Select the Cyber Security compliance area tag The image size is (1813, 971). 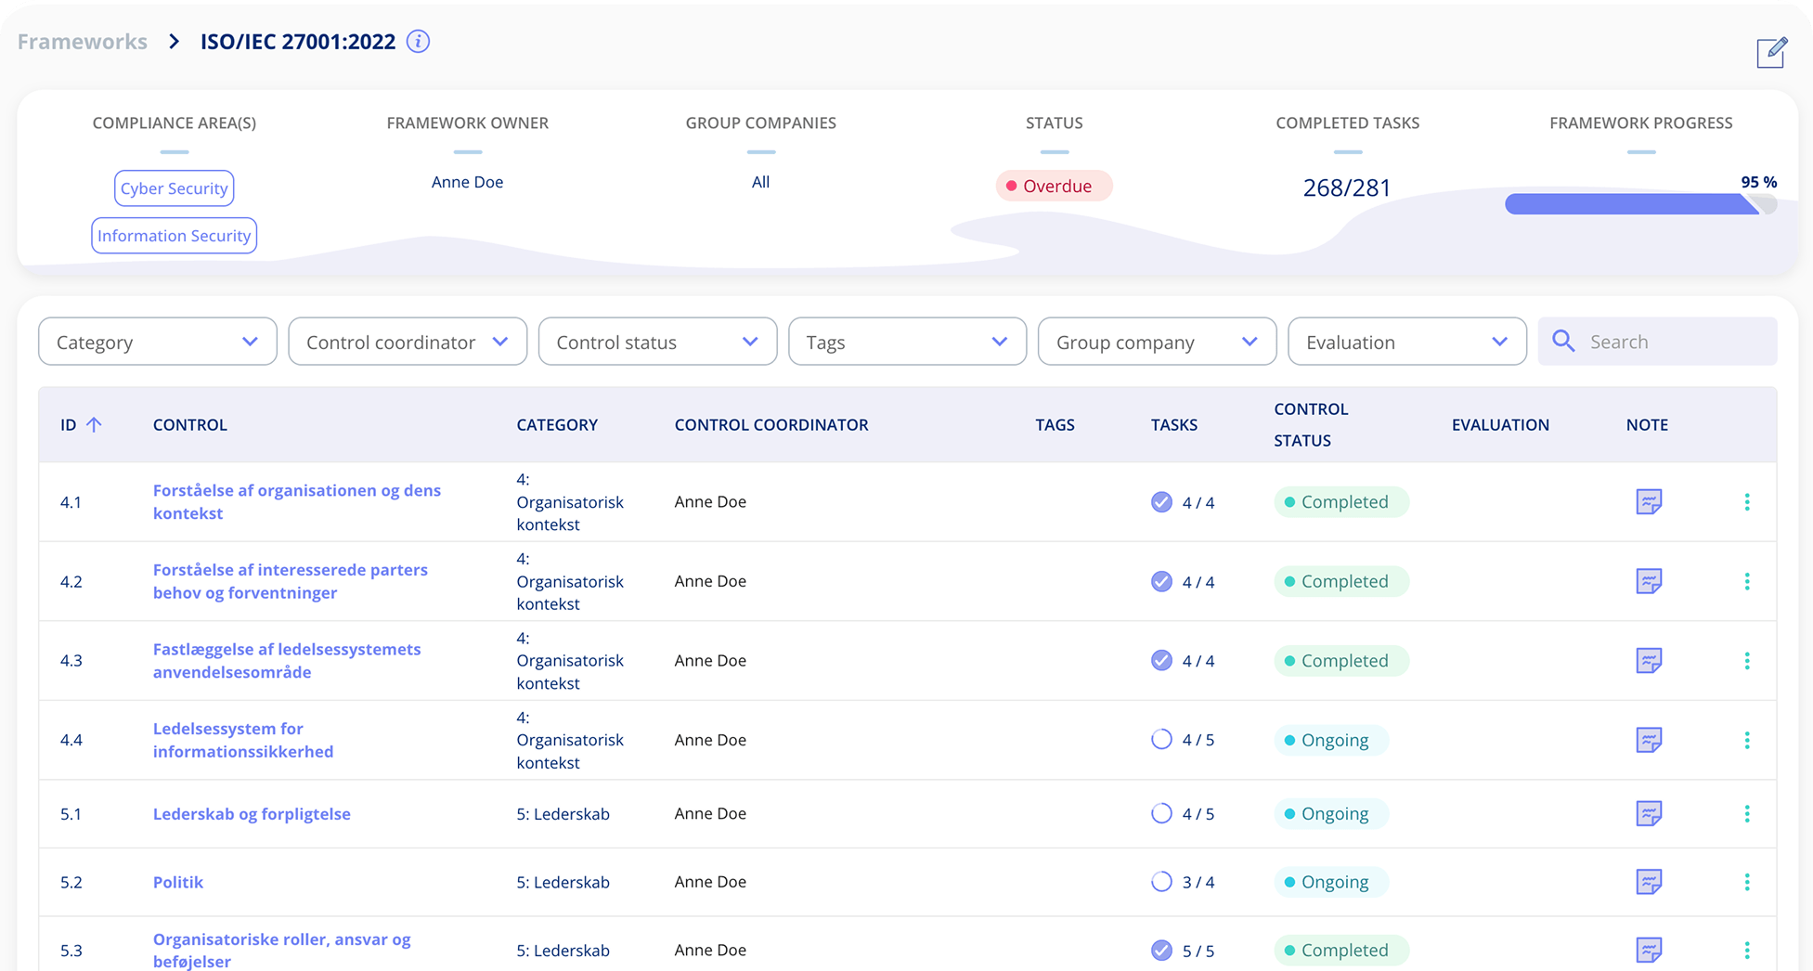point(174,188)
